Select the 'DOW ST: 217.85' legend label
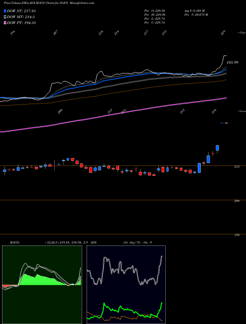Viewport: 246px width, 324px height. [x=21, y=11]
